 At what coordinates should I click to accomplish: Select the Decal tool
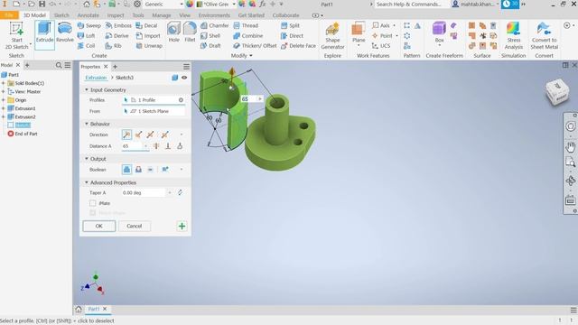click(146, 25)
